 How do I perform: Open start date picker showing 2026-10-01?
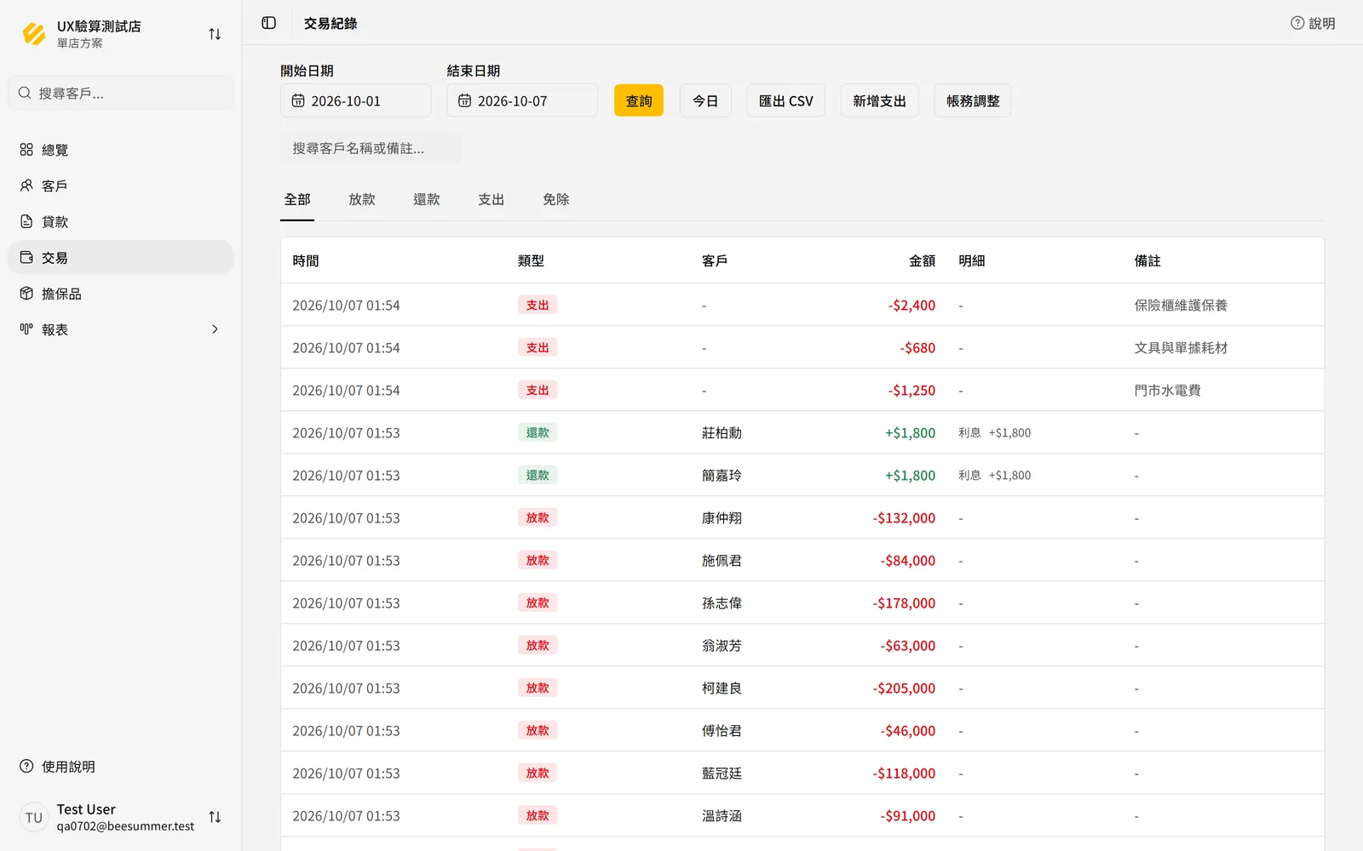356,100
